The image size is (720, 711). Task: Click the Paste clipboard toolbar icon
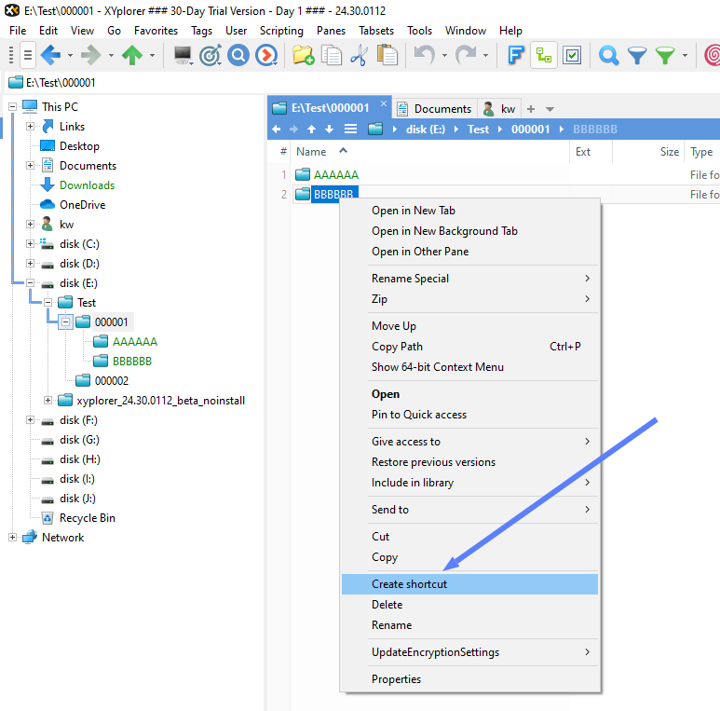(387, 55)
